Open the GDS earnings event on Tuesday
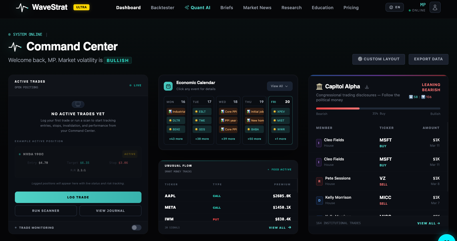The width and height of the screenshot is (457, 241). (202, 129)
